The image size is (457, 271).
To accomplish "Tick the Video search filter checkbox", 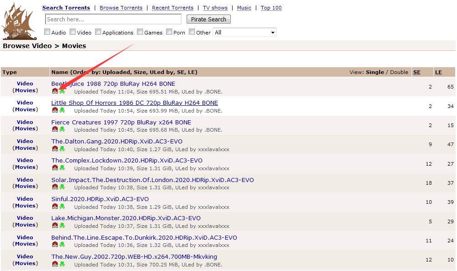I will point(73,32).
